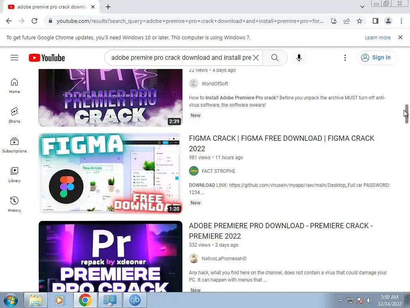Click the Sign in button
Image resolution: width=410 pixels, height=308 pixels.
coord(376,58)
